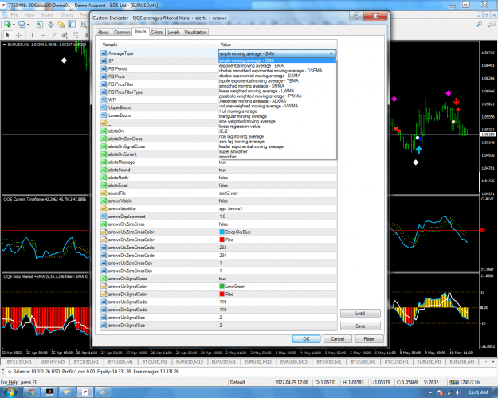Viewport: 498px width, 398px height.
Task: Click the chart tabs right arrow
Action: click(493, 361)
